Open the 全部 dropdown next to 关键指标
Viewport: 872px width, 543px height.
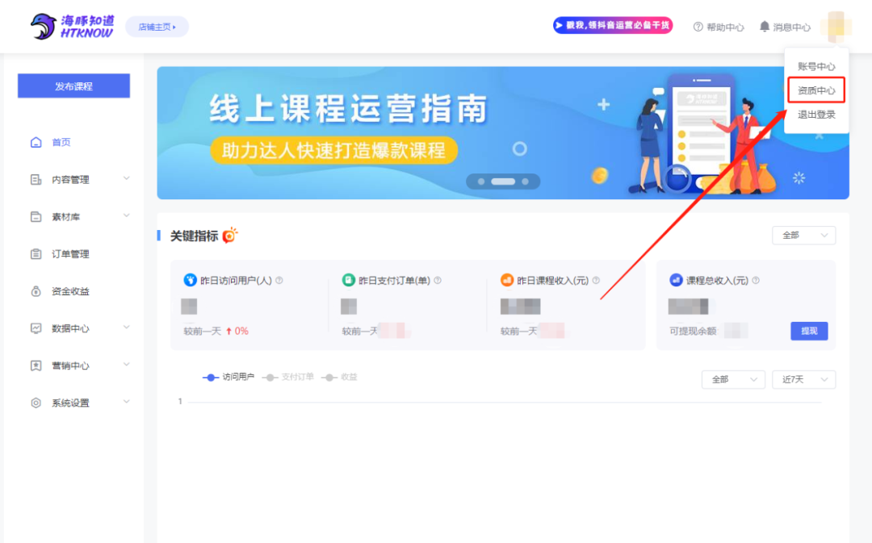click(x=803, y=235)
